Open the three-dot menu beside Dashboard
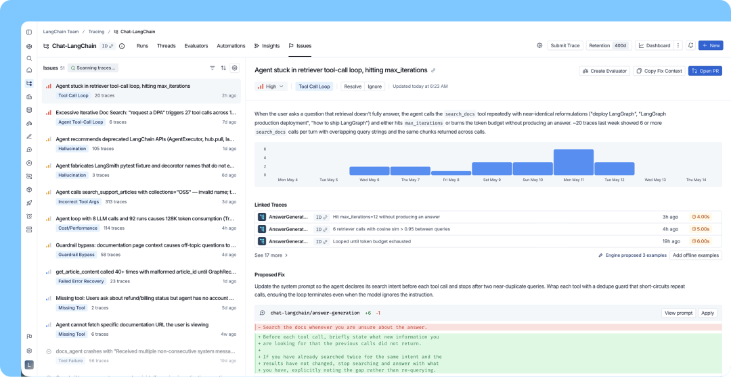731x377 pixels. (x=678, y=46)
